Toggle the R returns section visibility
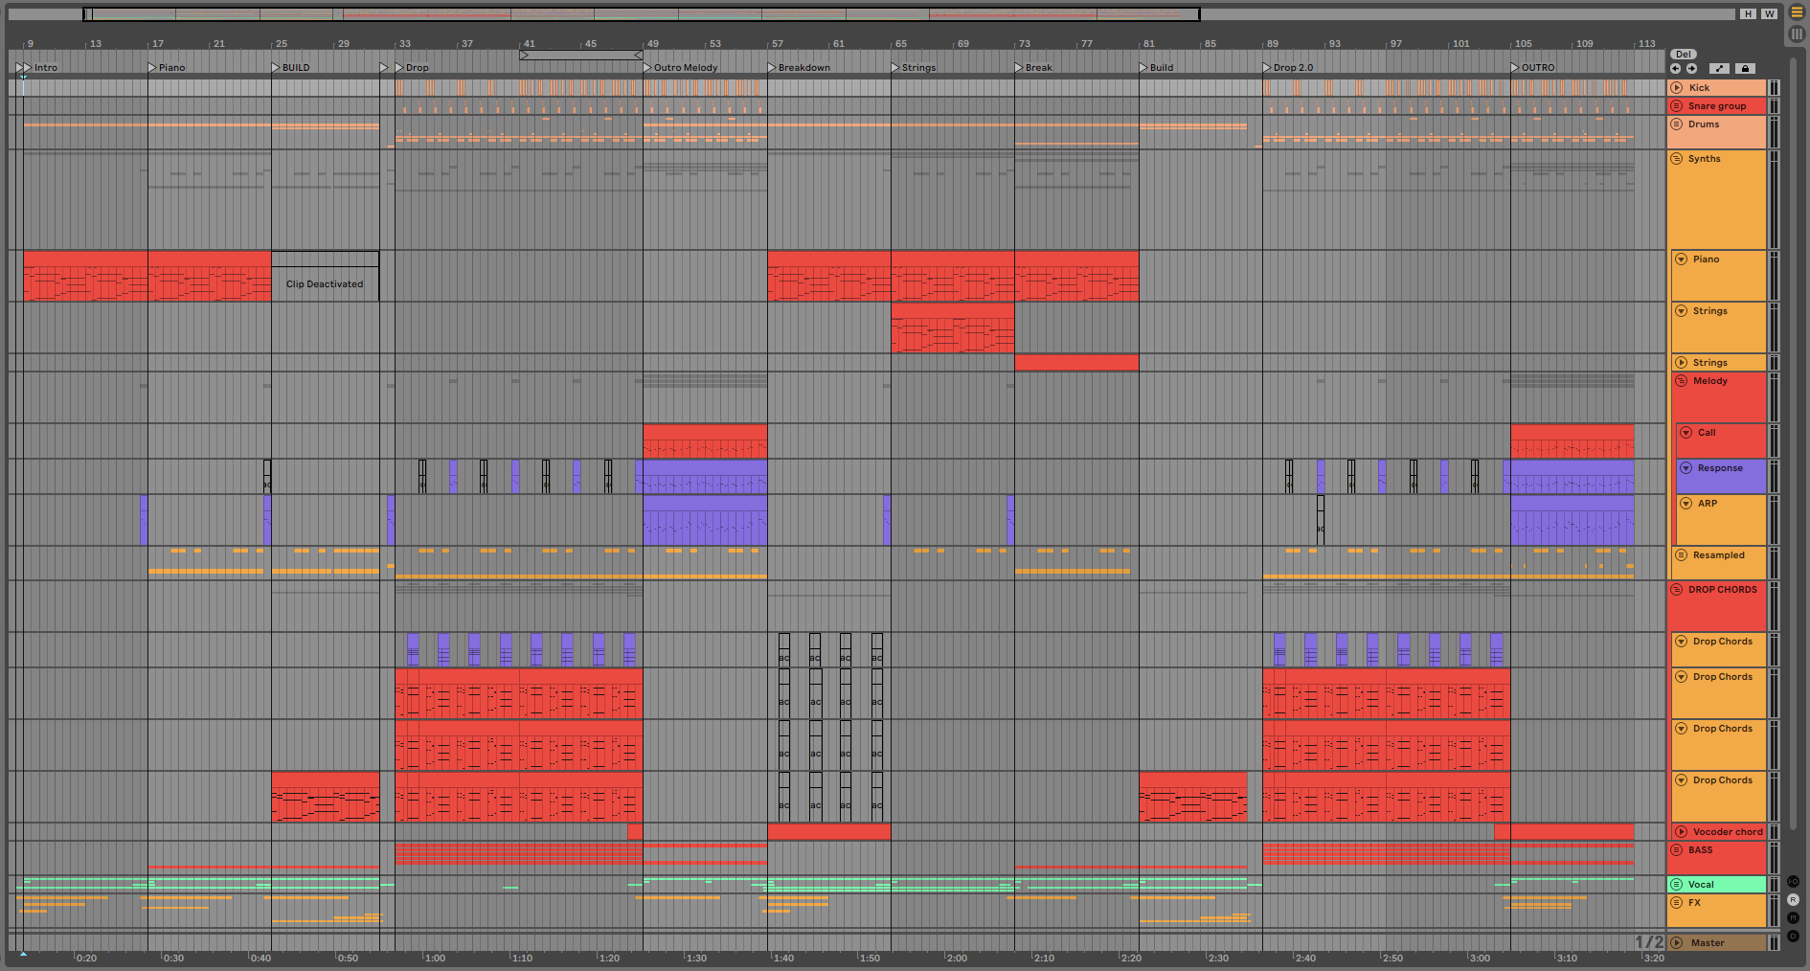The width and height of the screenshot is (1810, 971). pos(1794,900)
